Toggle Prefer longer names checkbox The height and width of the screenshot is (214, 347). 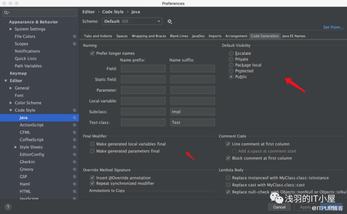tap(92, 53)
